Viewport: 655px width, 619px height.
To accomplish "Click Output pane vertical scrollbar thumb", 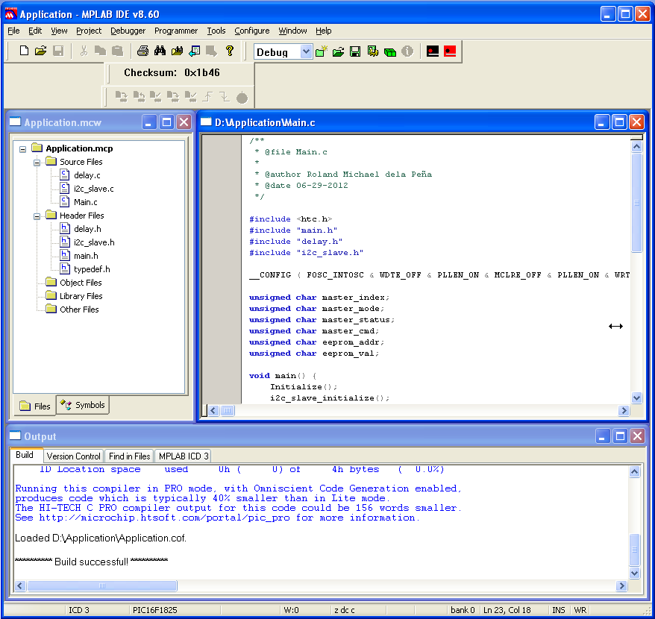I will click(x=634, y=549).
